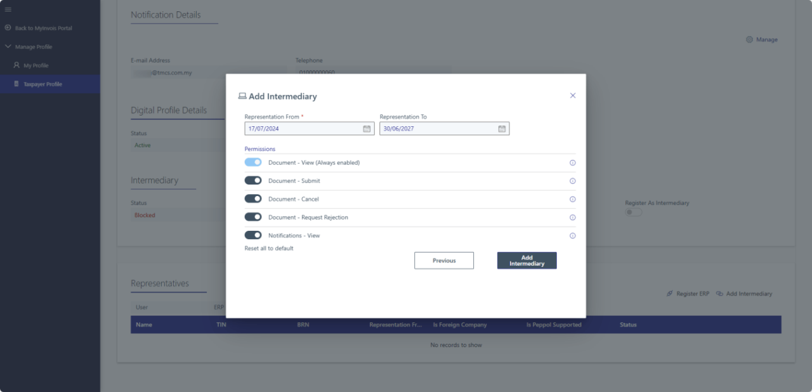Click the device icon in the dialog header
Image resolution: width=812 pixels, height=392 pixels.
point(242,95)
